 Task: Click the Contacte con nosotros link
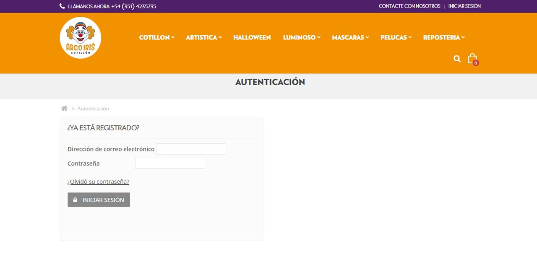coord(409,6)
